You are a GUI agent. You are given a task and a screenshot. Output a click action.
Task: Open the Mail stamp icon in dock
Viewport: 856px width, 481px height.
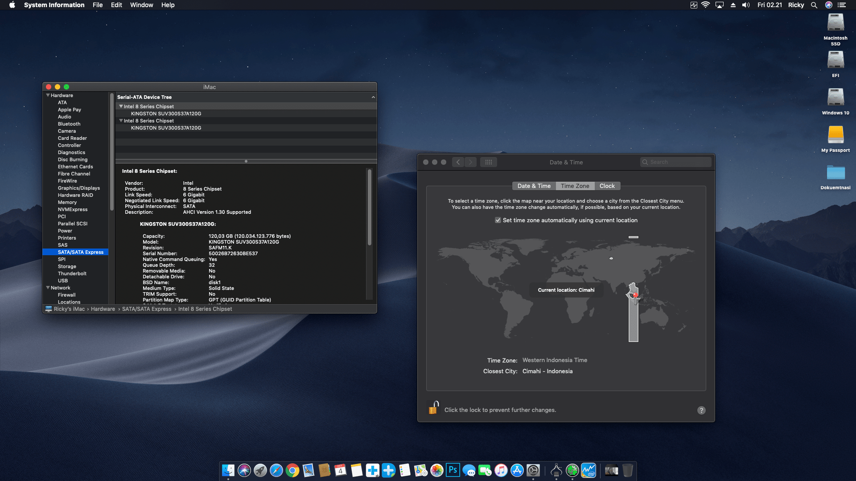click(309, 470)
